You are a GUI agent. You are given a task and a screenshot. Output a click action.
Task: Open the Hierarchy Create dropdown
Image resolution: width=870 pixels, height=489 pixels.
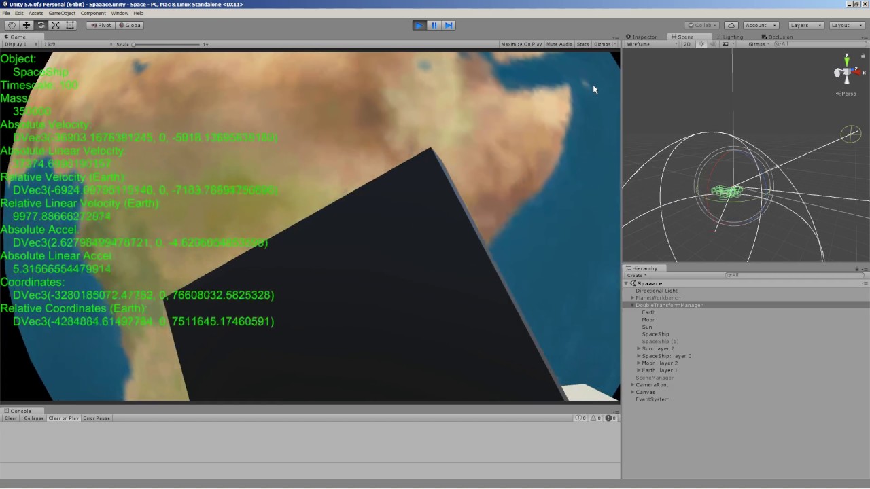(636, 275)
